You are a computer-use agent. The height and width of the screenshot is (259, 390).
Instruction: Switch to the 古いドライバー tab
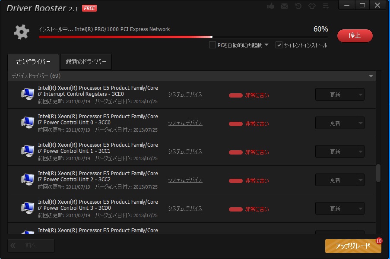(x=33, y=62)
